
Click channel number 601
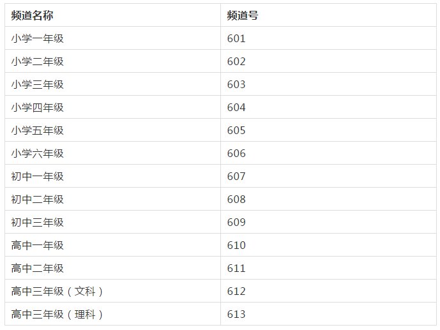tap(236, 38)
